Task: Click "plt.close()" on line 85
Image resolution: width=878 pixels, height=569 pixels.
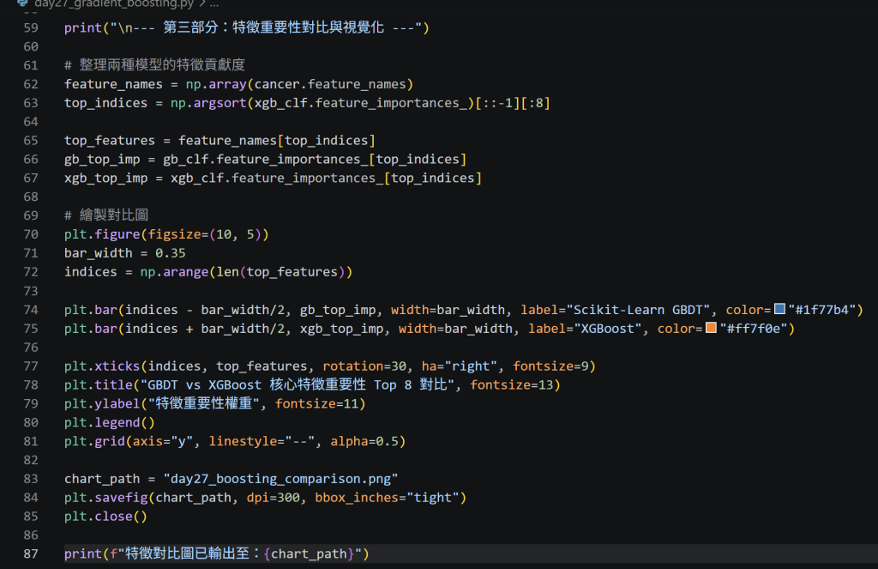Action: click(105, 517)
